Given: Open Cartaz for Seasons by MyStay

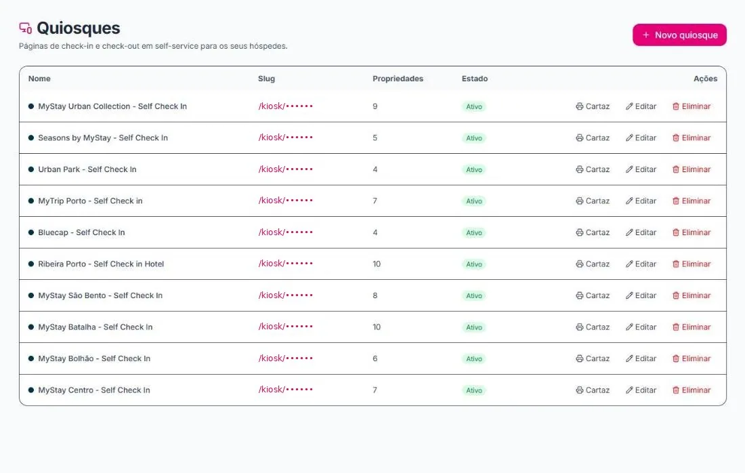Looking at the screenshot, I should point(593,138).
